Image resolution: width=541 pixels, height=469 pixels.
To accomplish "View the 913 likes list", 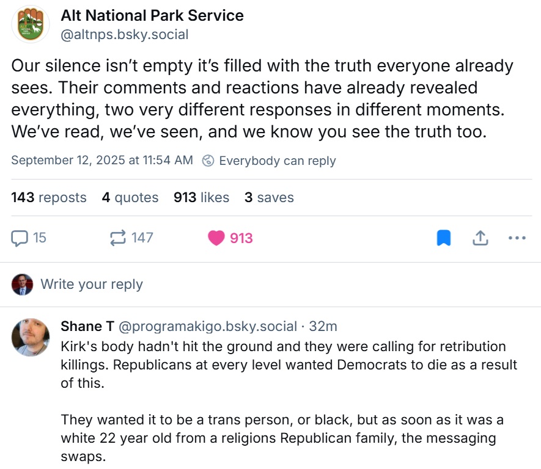I will [x=202, y=198].
